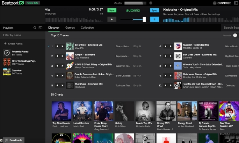The image size is (239, 143).
Task: Open March Top 10's chart thumbnail
Action: [145, 111]
